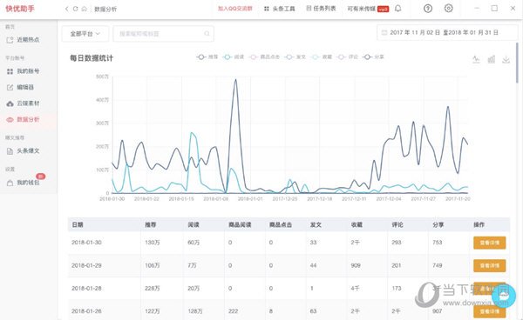The image size is (523, 320).
Task: Open 头条爆文 in sidebar
Action: 28,151
